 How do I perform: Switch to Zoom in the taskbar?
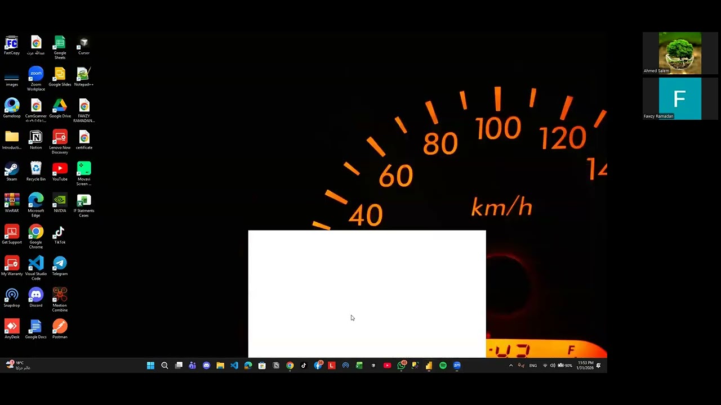(x=457, y=366)
